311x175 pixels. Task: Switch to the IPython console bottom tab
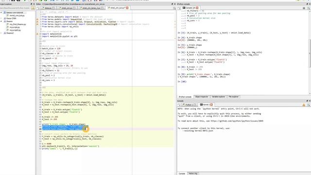pos(185,97)
